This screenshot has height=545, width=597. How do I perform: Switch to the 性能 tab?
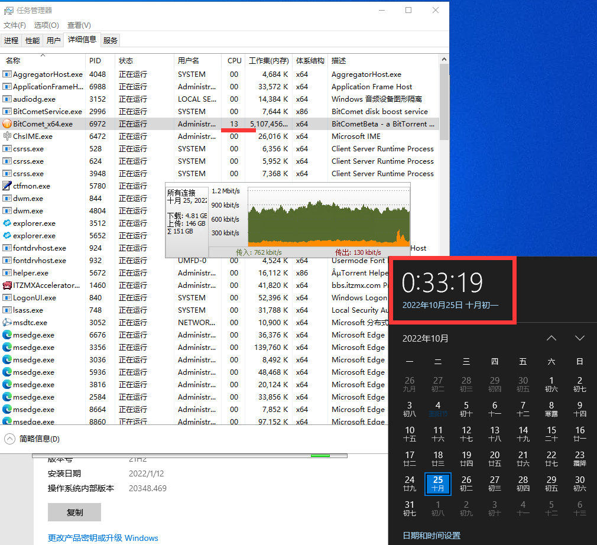33,40
